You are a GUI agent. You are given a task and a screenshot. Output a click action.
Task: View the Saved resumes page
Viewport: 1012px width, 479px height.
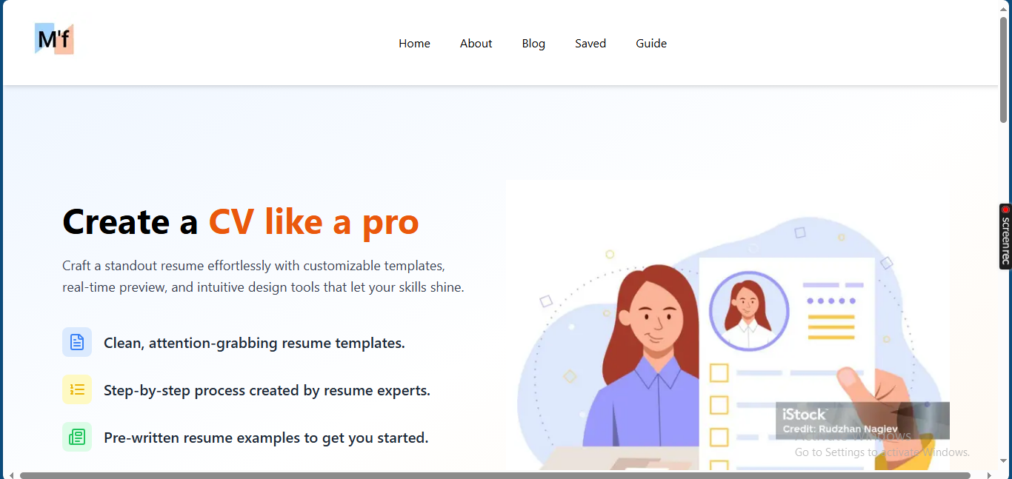[590, 44]
